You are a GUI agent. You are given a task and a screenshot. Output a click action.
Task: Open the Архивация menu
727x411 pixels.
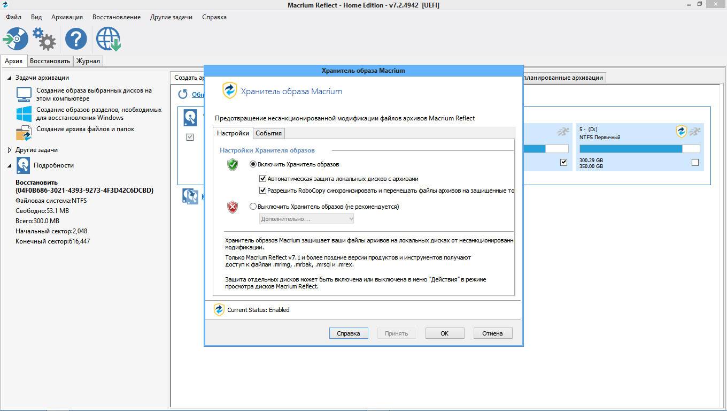67,17
